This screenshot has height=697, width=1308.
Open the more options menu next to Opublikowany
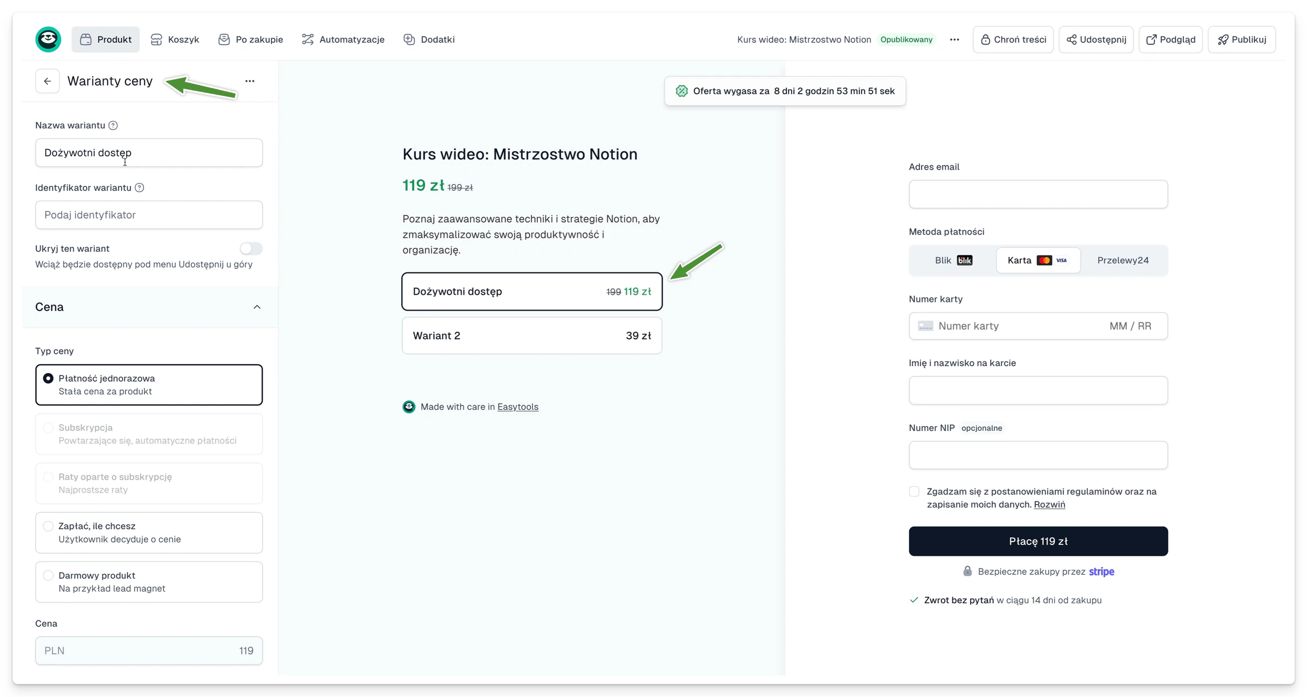coord(954,39)
